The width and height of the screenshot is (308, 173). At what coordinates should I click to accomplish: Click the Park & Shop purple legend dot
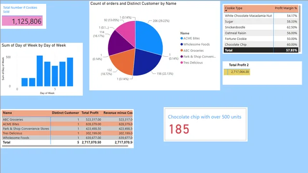pyautogui.click(x=181, y=57)
